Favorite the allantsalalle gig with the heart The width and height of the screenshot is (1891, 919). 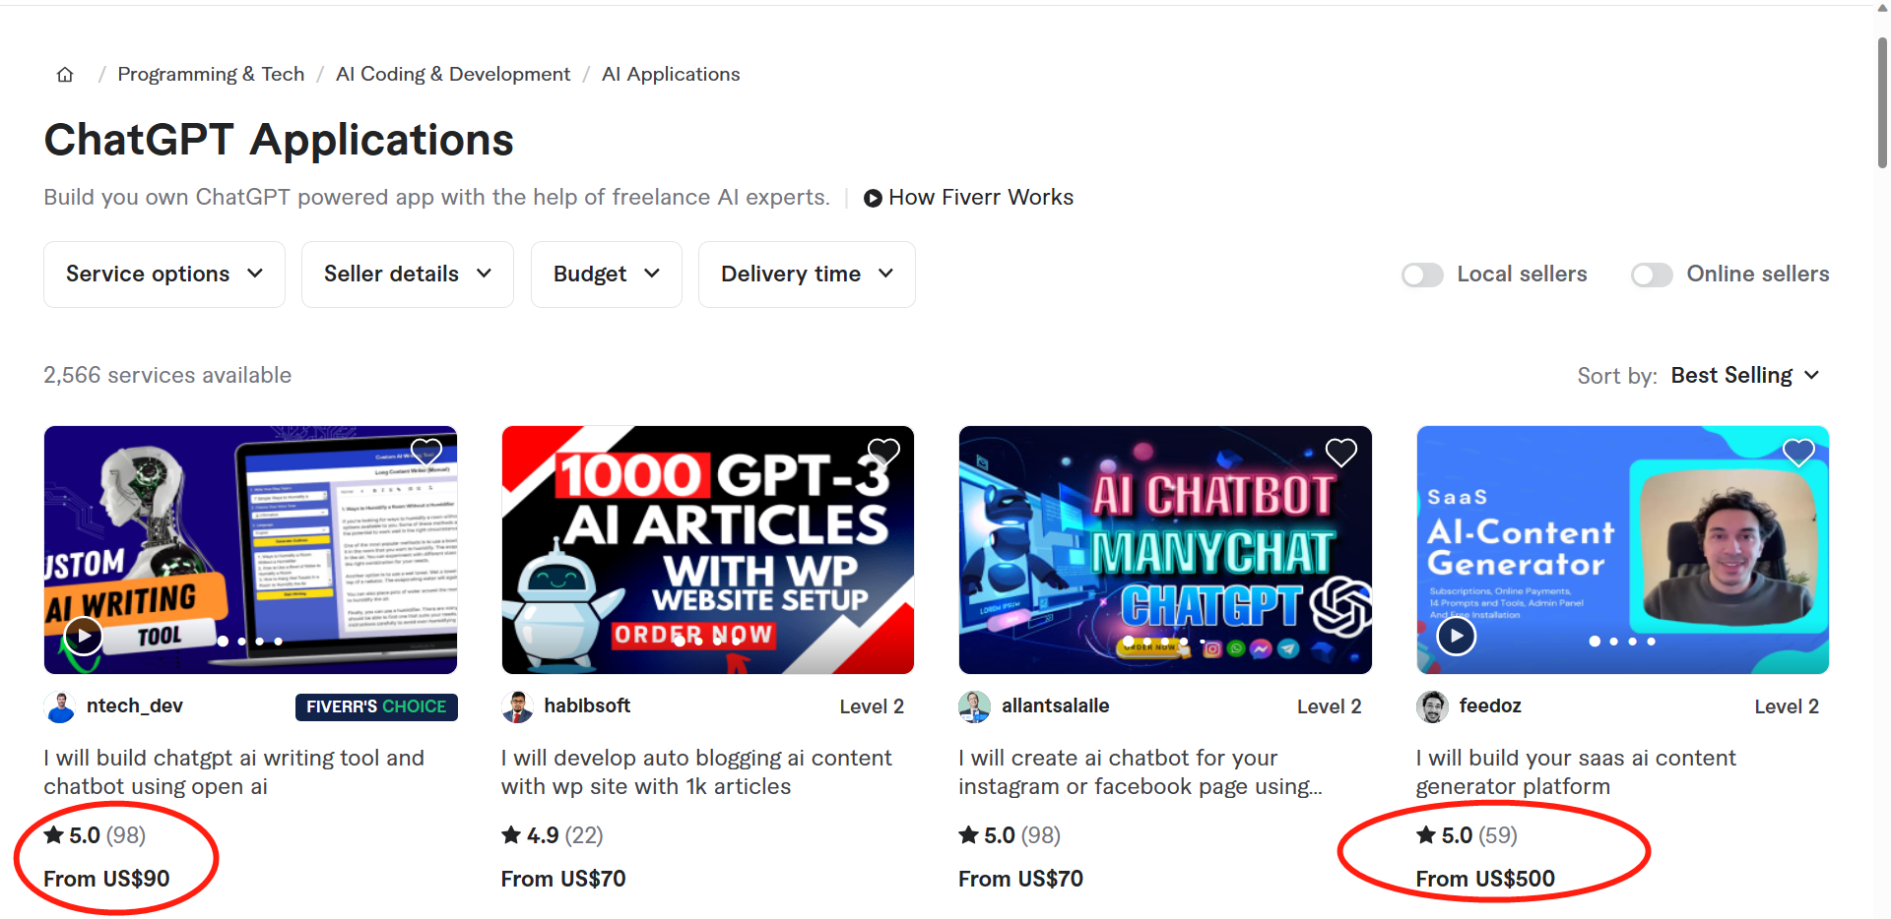coord(1341,452)
